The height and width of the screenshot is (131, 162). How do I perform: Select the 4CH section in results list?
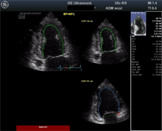pos(134,39)
